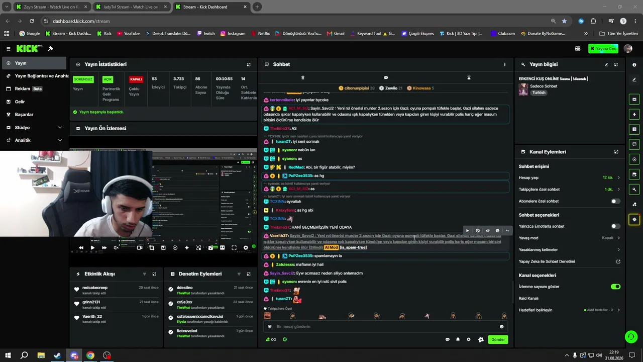Click the redcakecreep activity entry
This screenshot has height=362, width=643.
(x=116, y=290)
